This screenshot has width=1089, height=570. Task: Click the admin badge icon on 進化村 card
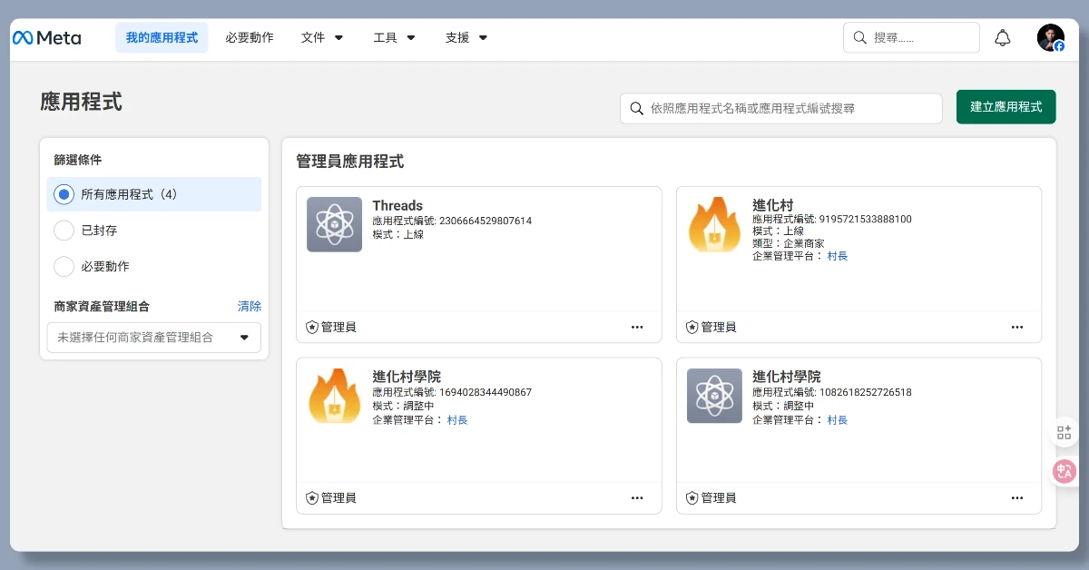tap(692, 327)
